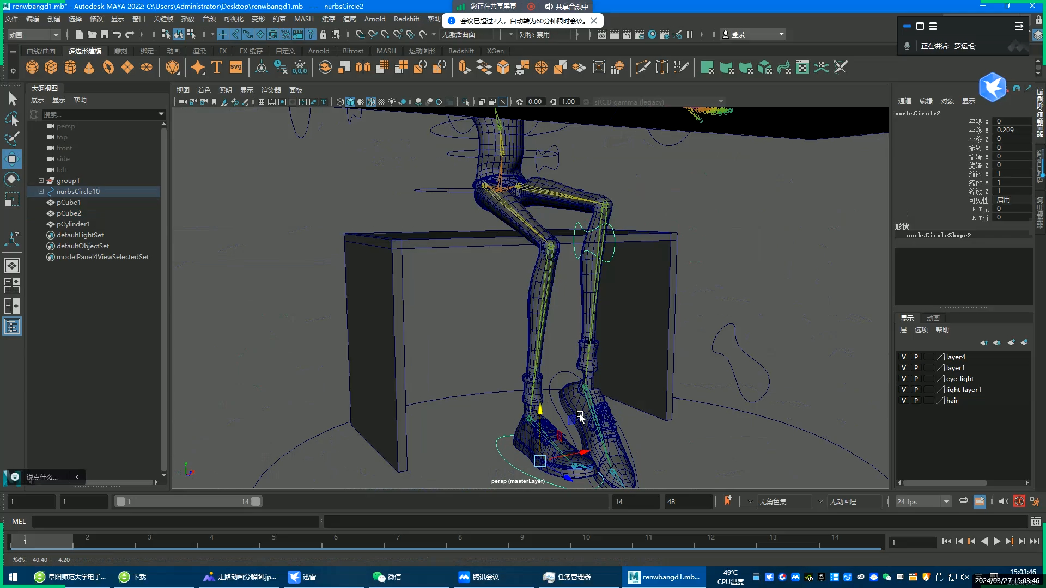Click the playback range slider bar
Screen dimensions: 1046x588
(x=188, y=502)
